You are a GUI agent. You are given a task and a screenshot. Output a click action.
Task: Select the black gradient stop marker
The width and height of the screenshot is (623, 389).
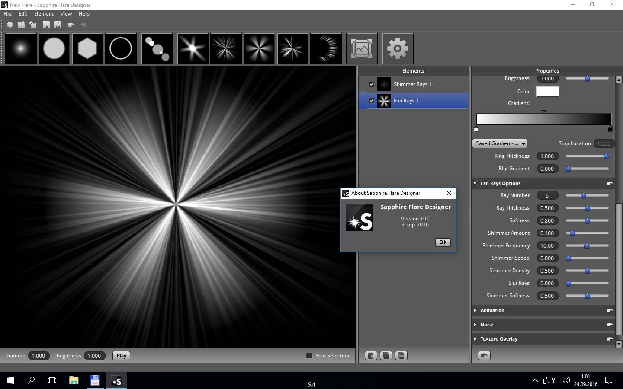[x=610, y=129]
